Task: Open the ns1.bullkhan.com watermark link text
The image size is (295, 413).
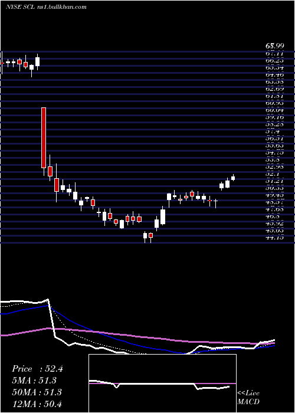Action: 61,7
